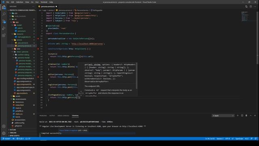This screenshot has height=146, width=259.
Task: Open app.module.ts in the explorer tree
Action: [22, 93]
